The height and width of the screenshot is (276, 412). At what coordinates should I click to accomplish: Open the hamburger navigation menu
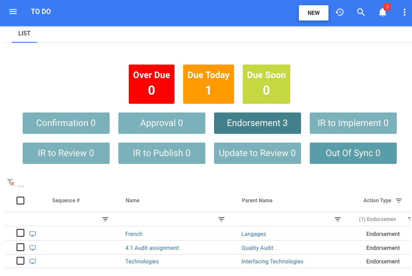[13, 12]
